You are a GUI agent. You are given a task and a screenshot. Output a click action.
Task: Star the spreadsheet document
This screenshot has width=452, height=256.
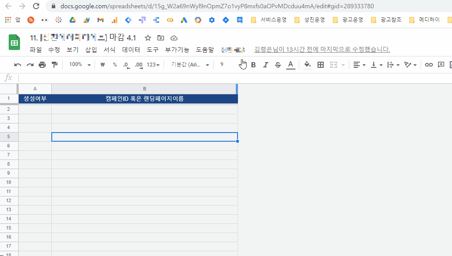pyautogui.click(x=148, y=38)
